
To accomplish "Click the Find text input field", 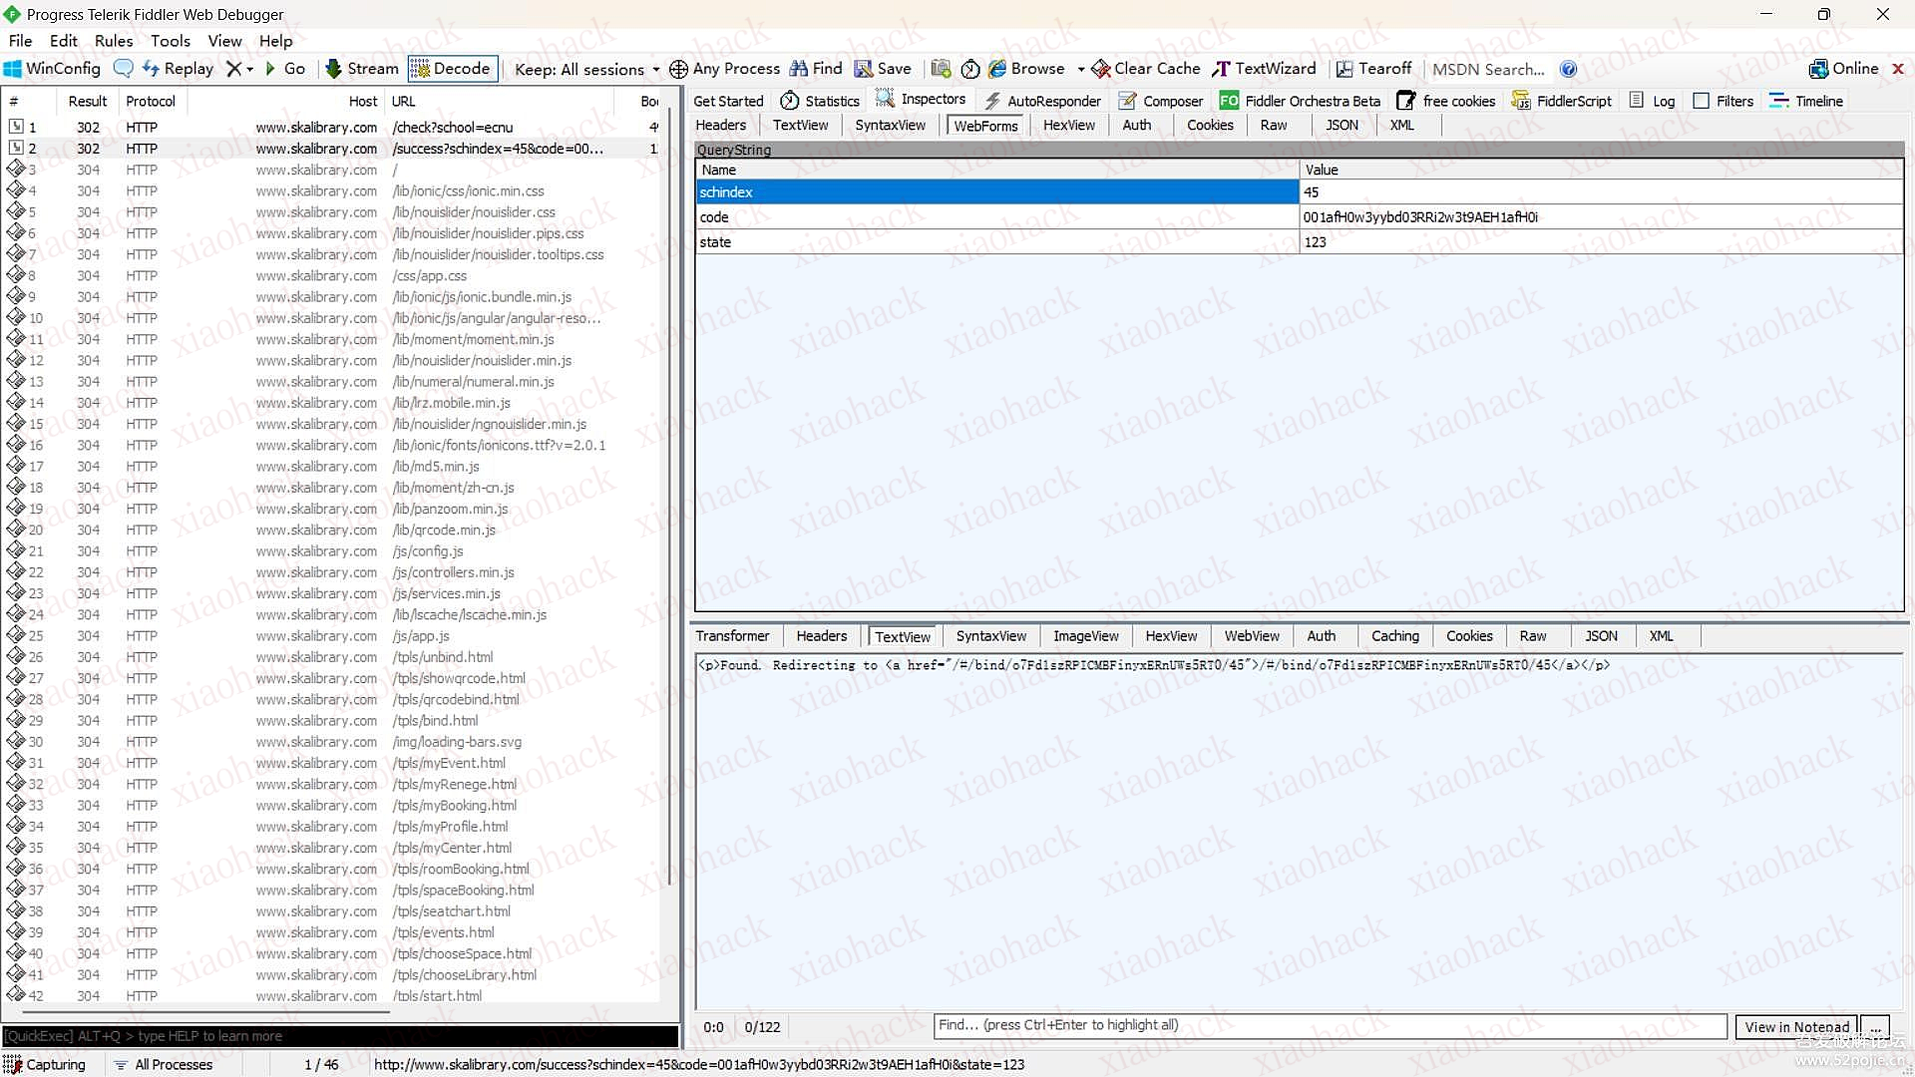I will 1330,1025.
